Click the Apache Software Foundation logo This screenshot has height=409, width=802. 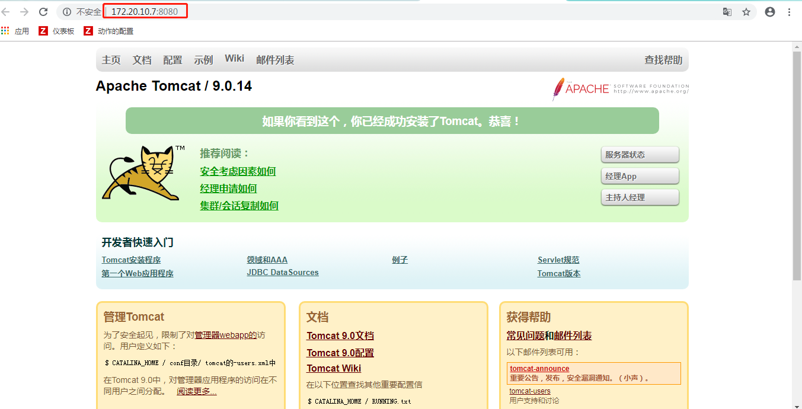[620, 89]
